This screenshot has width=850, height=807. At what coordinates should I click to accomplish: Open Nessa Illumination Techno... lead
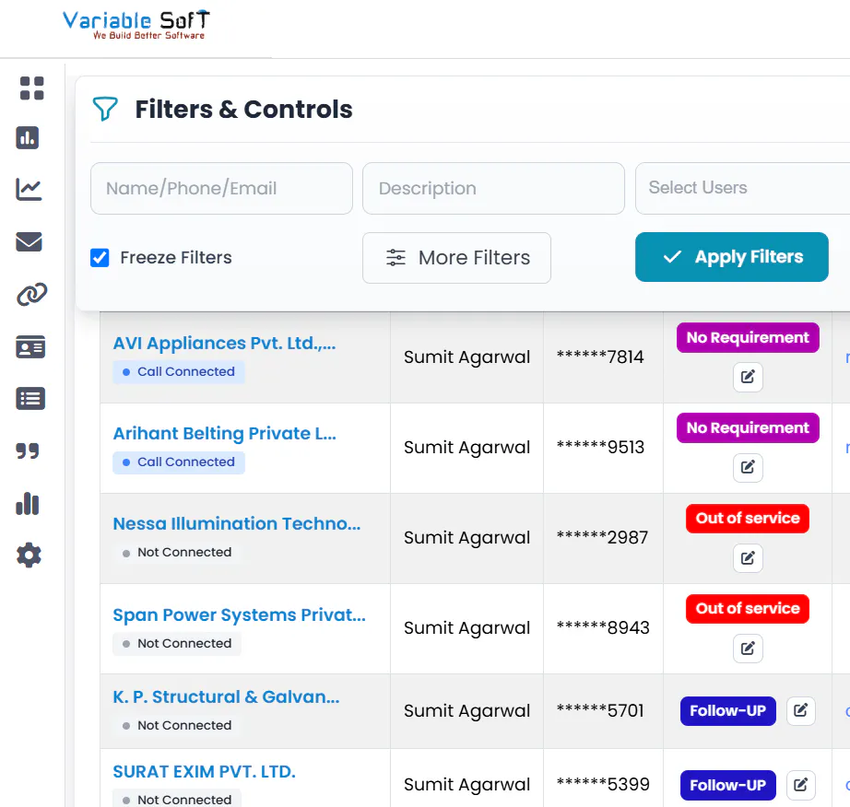tap(236, 524)
